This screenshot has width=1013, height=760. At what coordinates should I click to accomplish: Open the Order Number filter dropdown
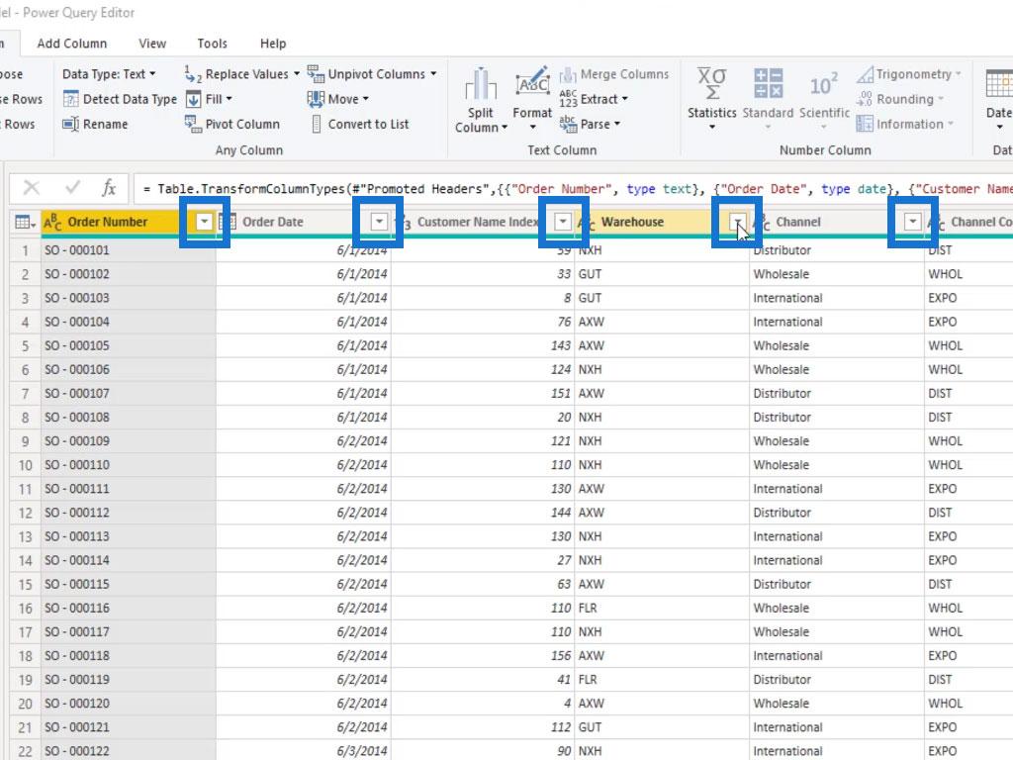205,222
